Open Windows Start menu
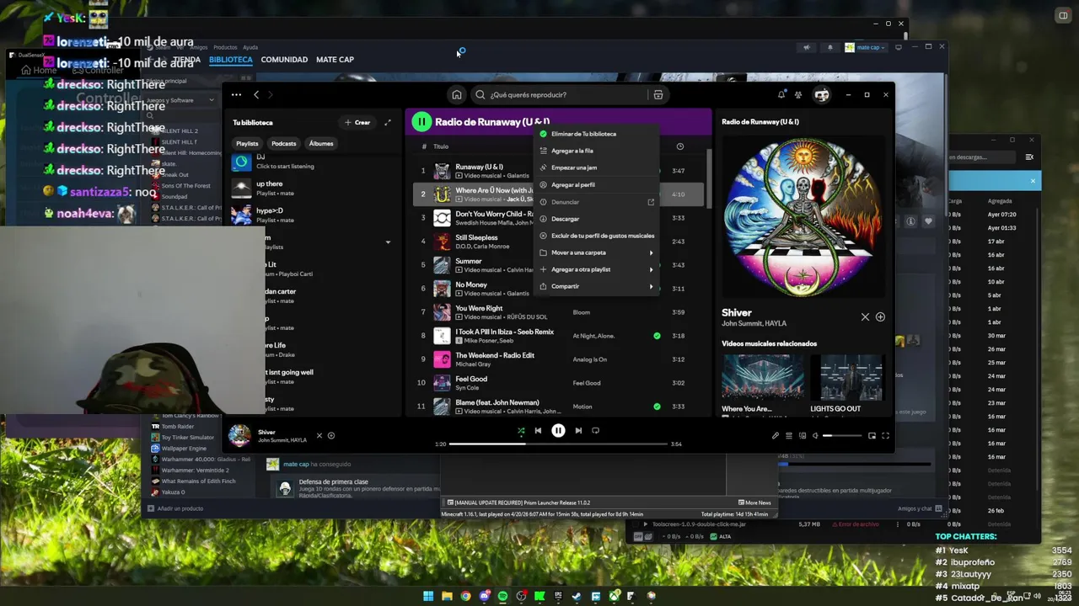 click(428, 596)
